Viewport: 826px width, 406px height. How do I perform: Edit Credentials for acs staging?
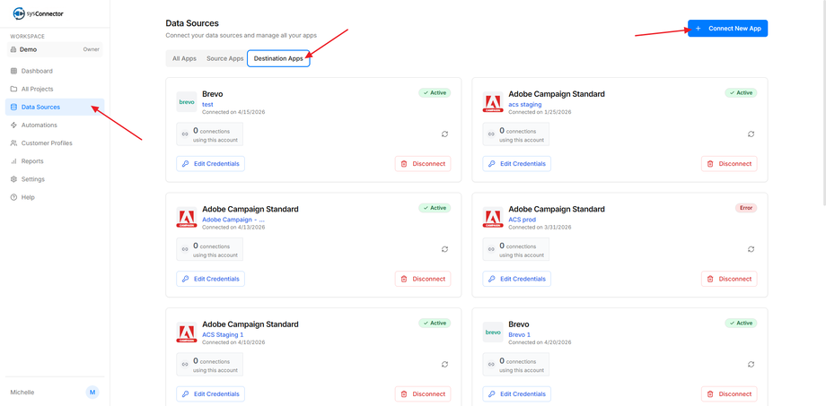pyautogui.click(x=517, y=163)
